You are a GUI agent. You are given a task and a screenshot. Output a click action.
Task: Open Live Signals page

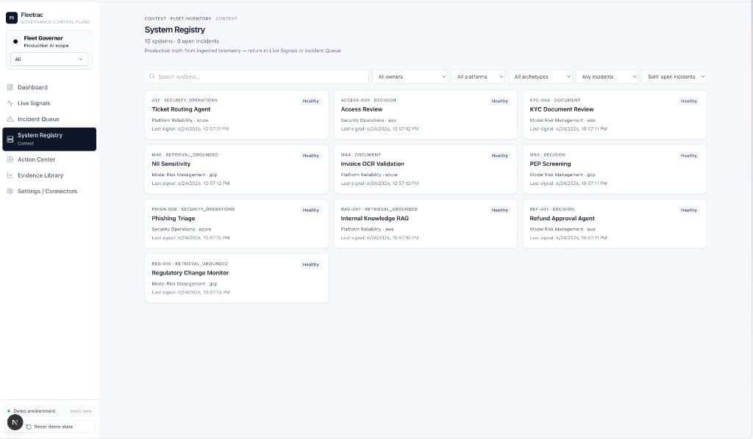click(x=49, y=103)
